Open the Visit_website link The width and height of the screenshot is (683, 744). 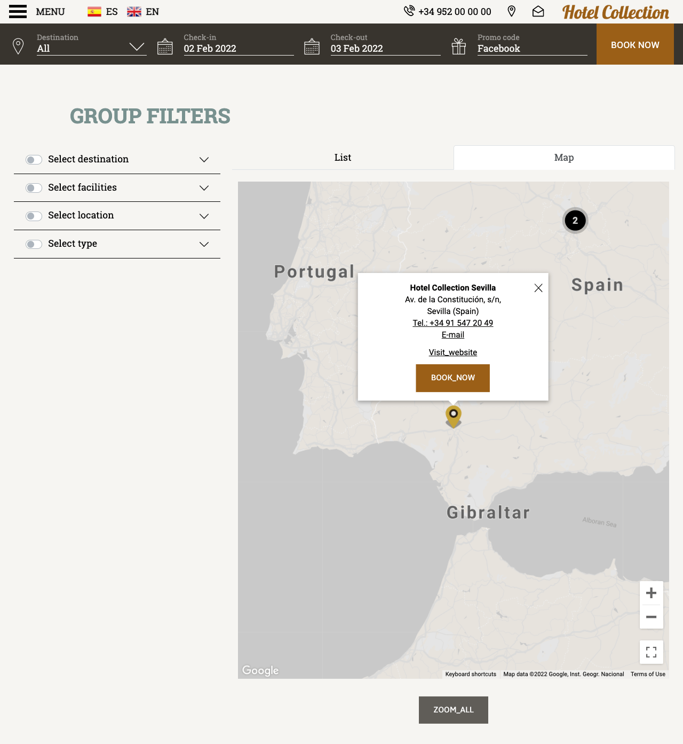pyautogui.click(x=453, y=353)
